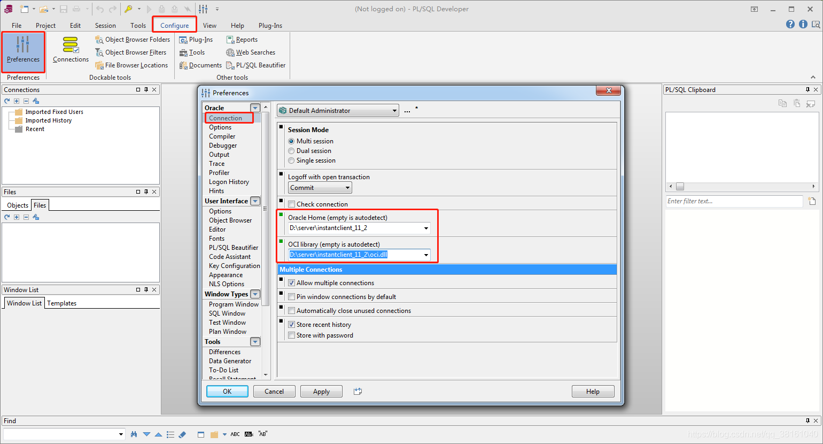Toggle Store recent history checkbox
This screenshot has height=444, width=823.
(x=292, y=325)
